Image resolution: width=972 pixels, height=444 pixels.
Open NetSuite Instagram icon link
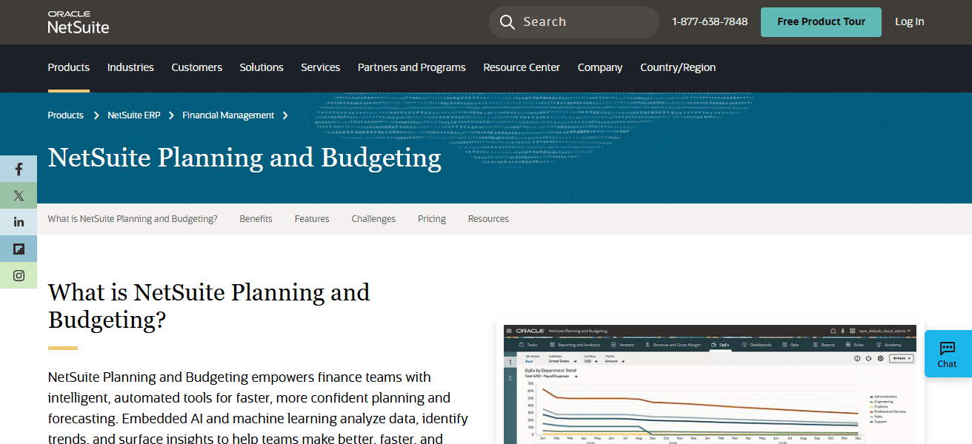coord(19,275)
